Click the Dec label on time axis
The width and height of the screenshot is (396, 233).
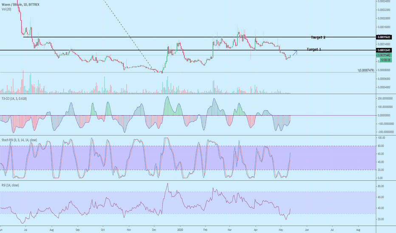[154, 230]
